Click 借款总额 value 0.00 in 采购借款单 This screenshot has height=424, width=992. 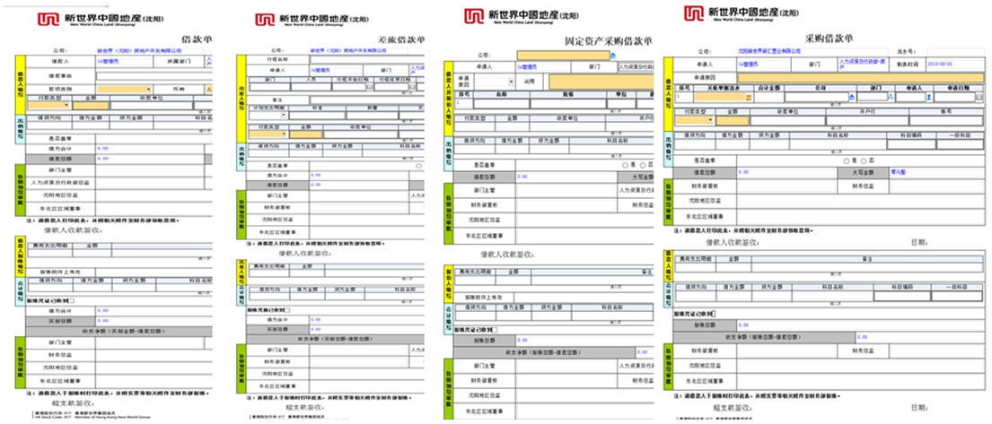[x=743, y=172]
